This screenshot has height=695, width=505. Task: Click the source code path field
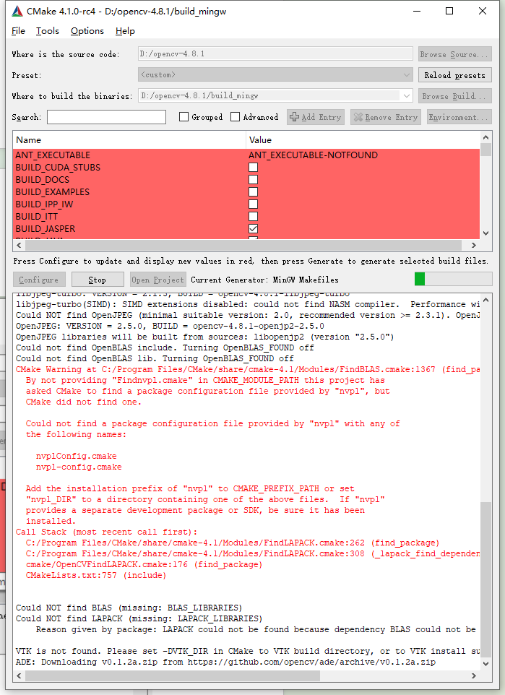pyautogui.click(x=275, y=54)
